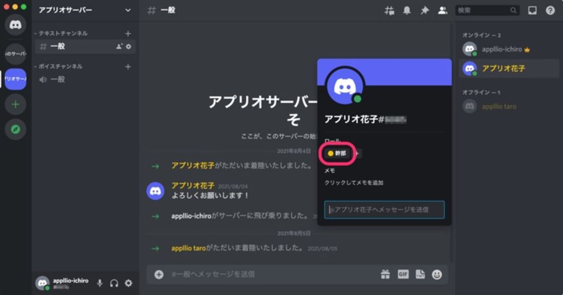Click the appllio-ichiro user panel avatar

42,283
